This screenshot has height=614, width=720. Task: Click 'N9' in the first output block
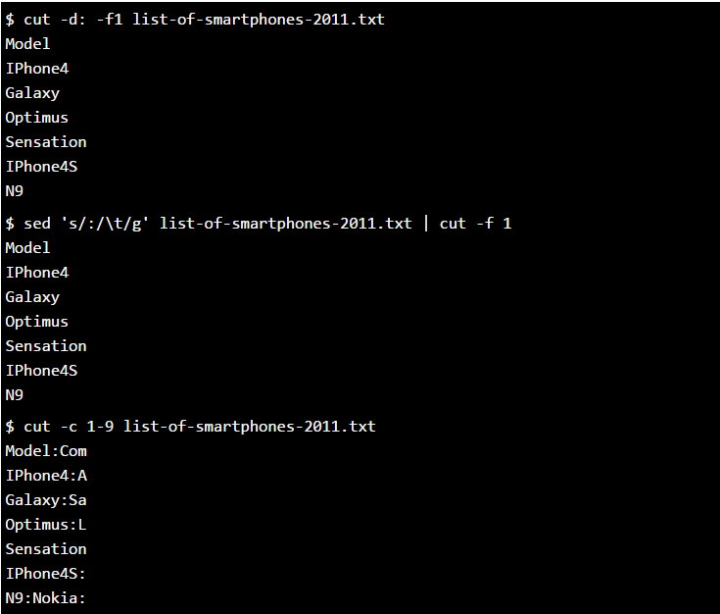point(15,191)
